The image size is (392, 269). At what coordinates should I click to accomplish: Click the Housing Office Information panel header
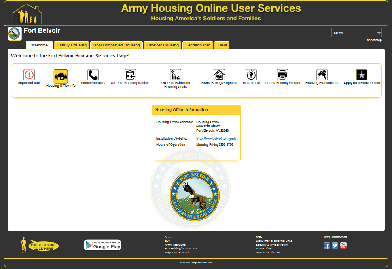click(x=196, y=110)
